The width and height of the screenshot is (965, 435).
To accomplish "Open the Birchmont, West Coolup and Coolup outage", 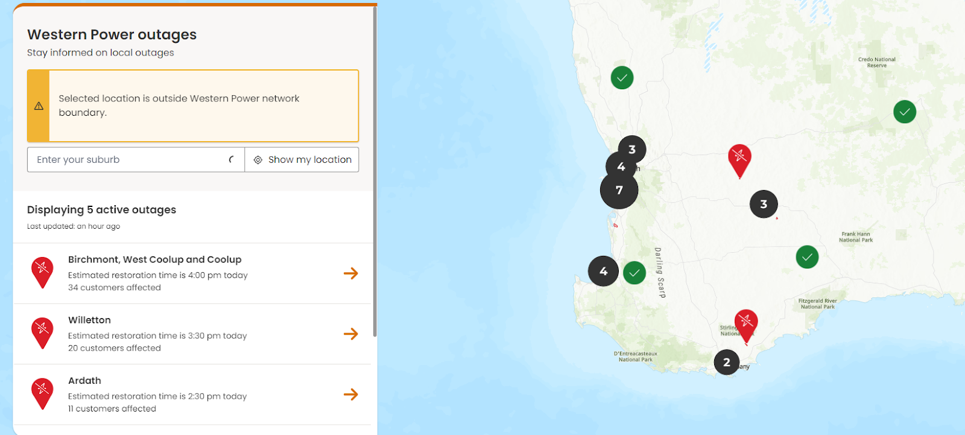I will (x=193, y=273).
